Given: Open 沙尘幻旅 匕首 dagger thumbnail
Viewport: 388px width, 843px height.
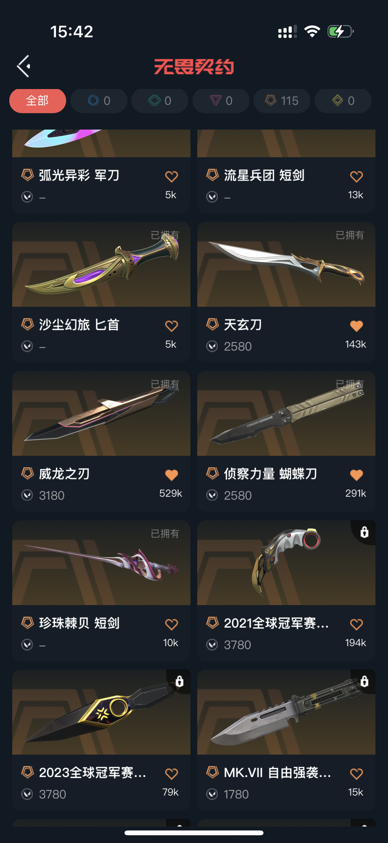Looking at the screenshot, I should pos(101,264).
